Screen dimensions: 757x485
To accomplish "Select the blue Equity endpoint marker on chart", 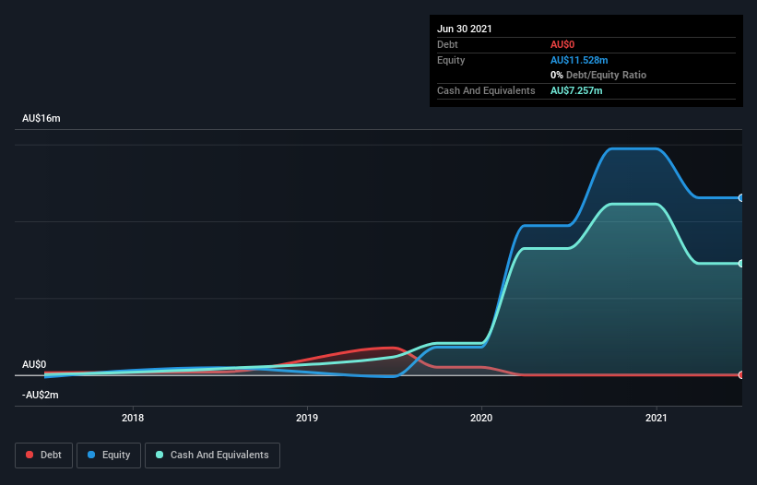I will pyautogui.click(x=741, y=198).
